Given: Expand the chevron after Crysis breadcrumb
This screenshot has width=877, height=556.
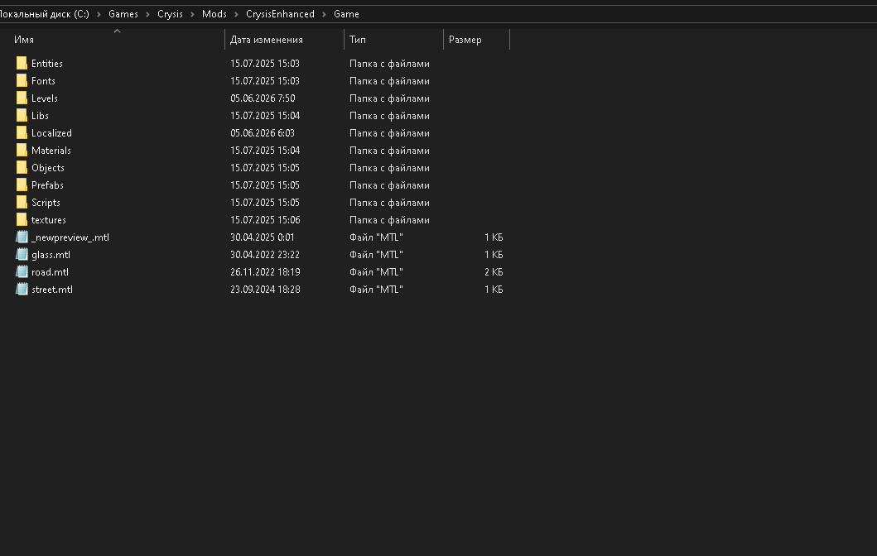Looking at the screenshot, I should coord(192,14).
